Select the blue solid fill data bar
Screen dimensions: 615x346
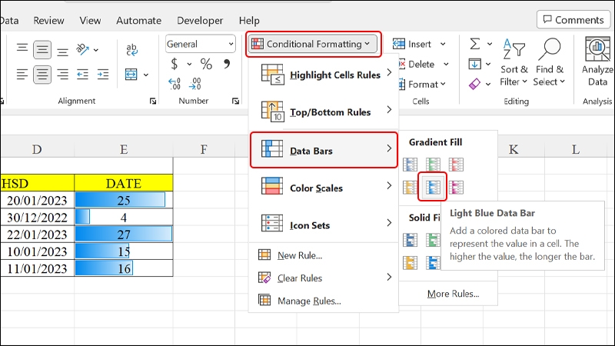pos(410,240)
